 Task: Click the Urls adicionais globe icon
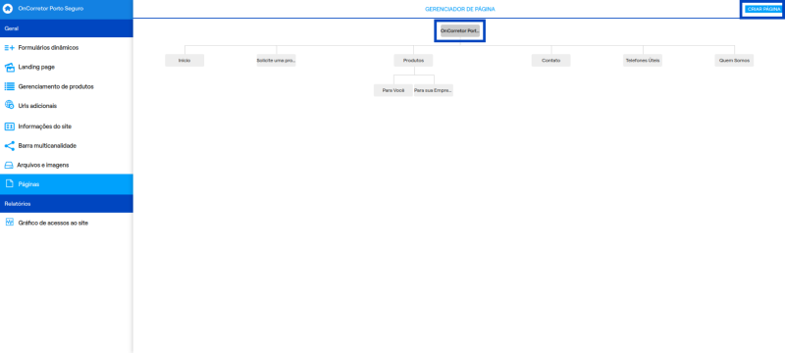(9, 105)
